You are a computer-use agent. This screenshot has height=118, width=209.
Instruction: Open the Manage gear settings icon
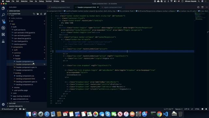[3, 104]
